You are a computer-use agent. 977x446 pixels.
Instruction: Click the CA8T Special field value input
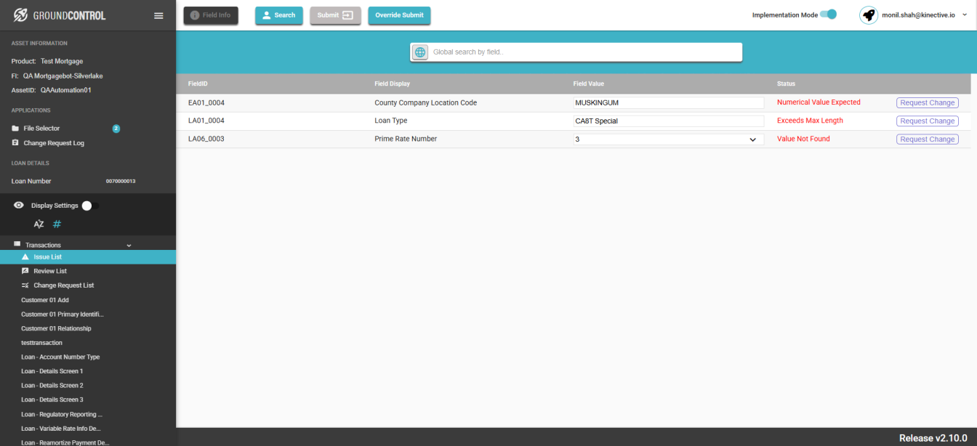668,121
